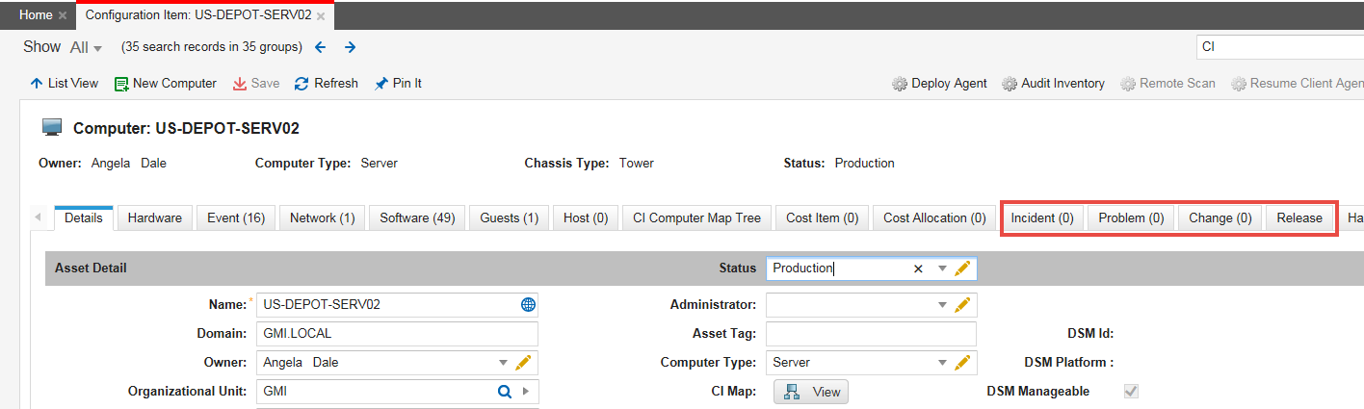Go to next search record arrow
This screenshot has width=1364, height=409.
[x=350, y=47]
